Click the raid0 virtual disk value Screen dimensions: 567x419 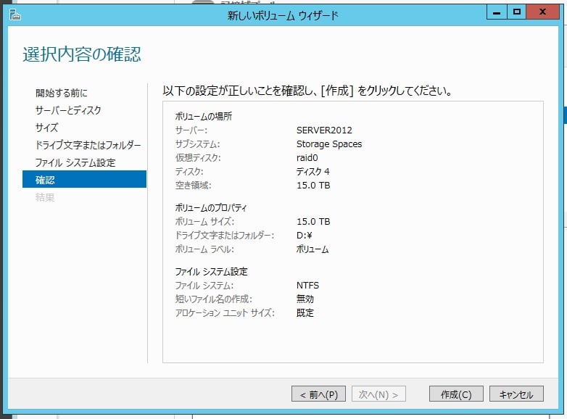click(x=307, y=157)
